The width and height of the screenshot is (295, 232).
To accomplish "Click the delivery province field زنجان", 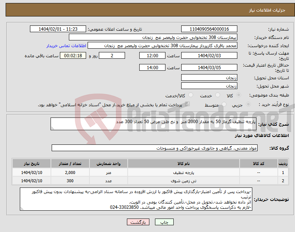I will [x=209, y=78].
